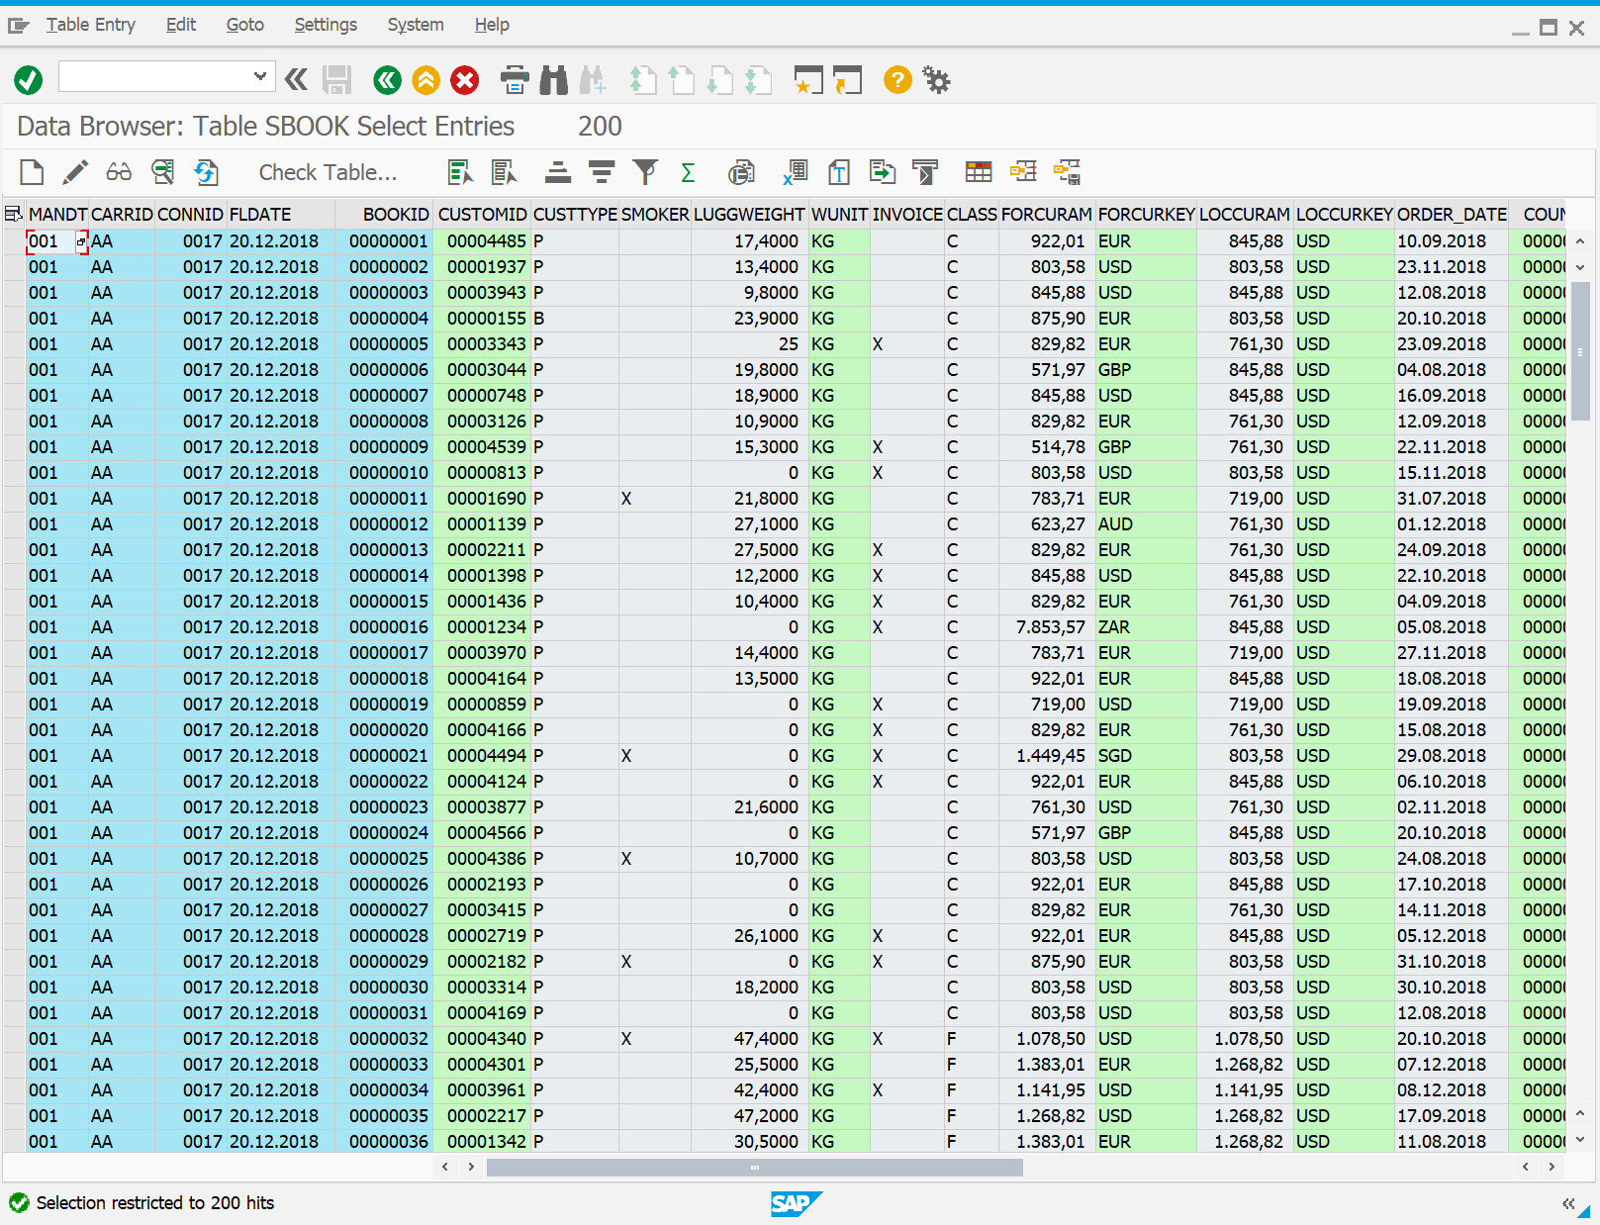
Task: Click the Check Table... button
Action: pos(328,172)
